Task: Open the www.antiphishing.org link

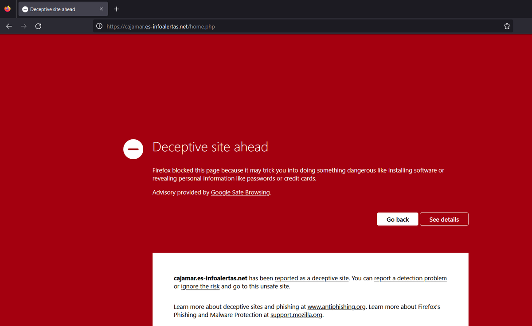Action: tap(336, 306)
